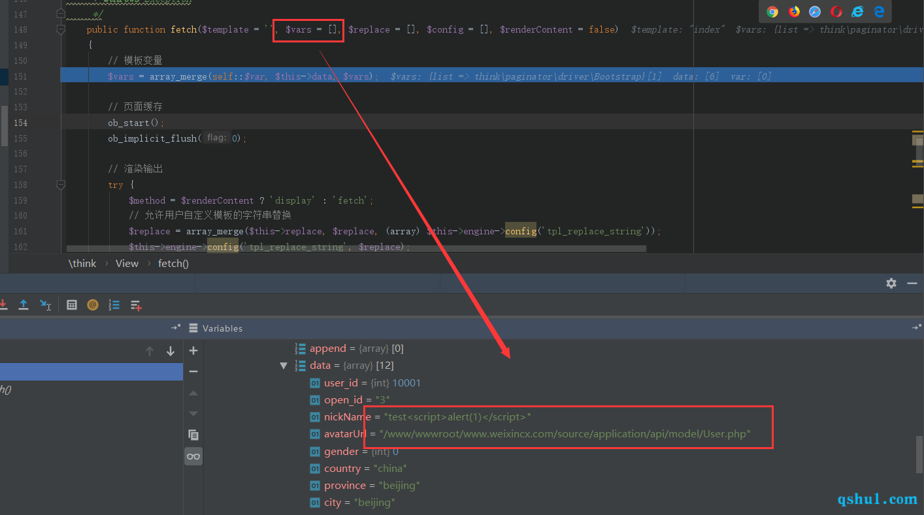This screenshot has height=515, width=924.
Task: Add a new watch with plus icon
Action: pyautogui.click(x=193, y=351)
